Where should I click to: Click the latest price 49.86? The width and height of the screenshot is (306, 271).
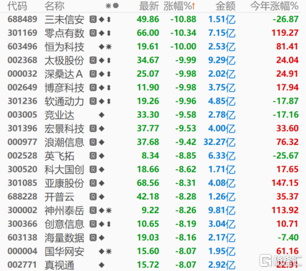tap(148, 19)
